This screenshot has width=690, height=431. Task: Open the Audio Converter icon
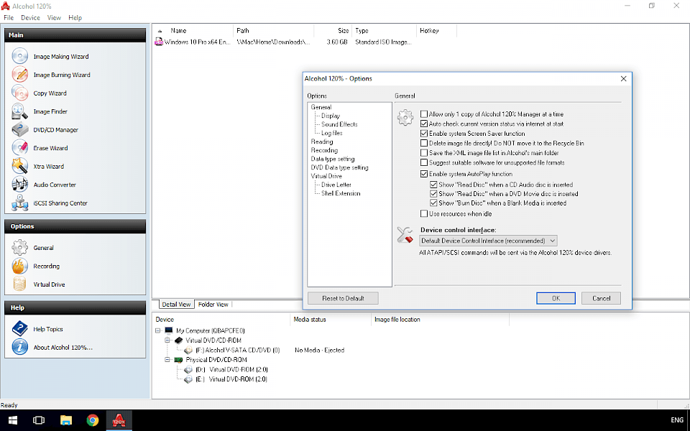coord(20,185)
